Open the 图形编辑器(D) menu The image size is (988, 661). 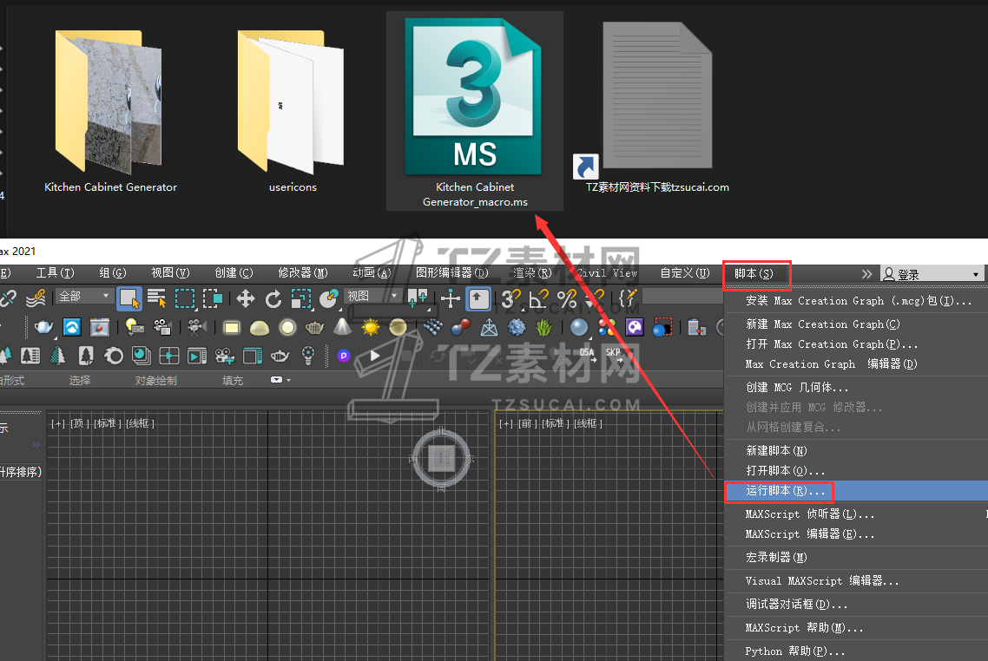click(451, 272)
